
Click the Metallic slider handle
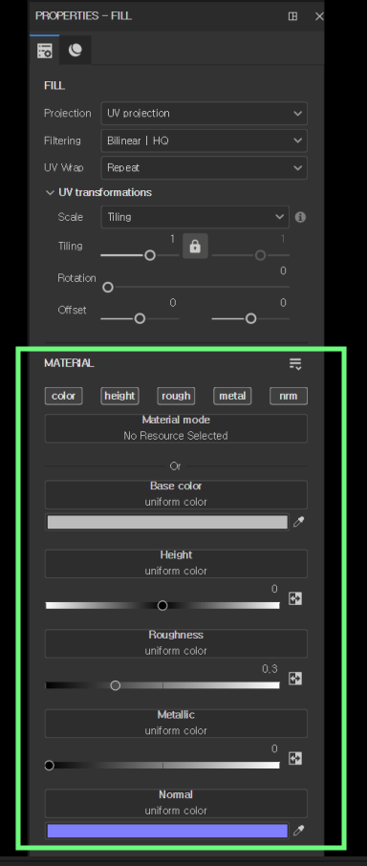pyautogui.click(x=50, y=766)
